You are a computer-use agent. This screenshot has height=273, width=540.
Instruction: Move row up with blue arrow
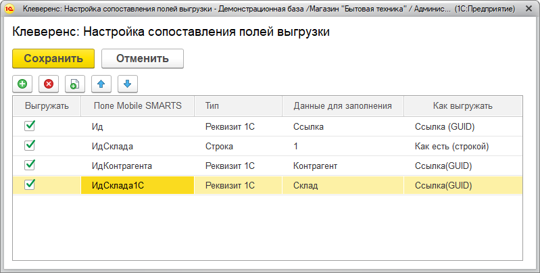point(101,84)
